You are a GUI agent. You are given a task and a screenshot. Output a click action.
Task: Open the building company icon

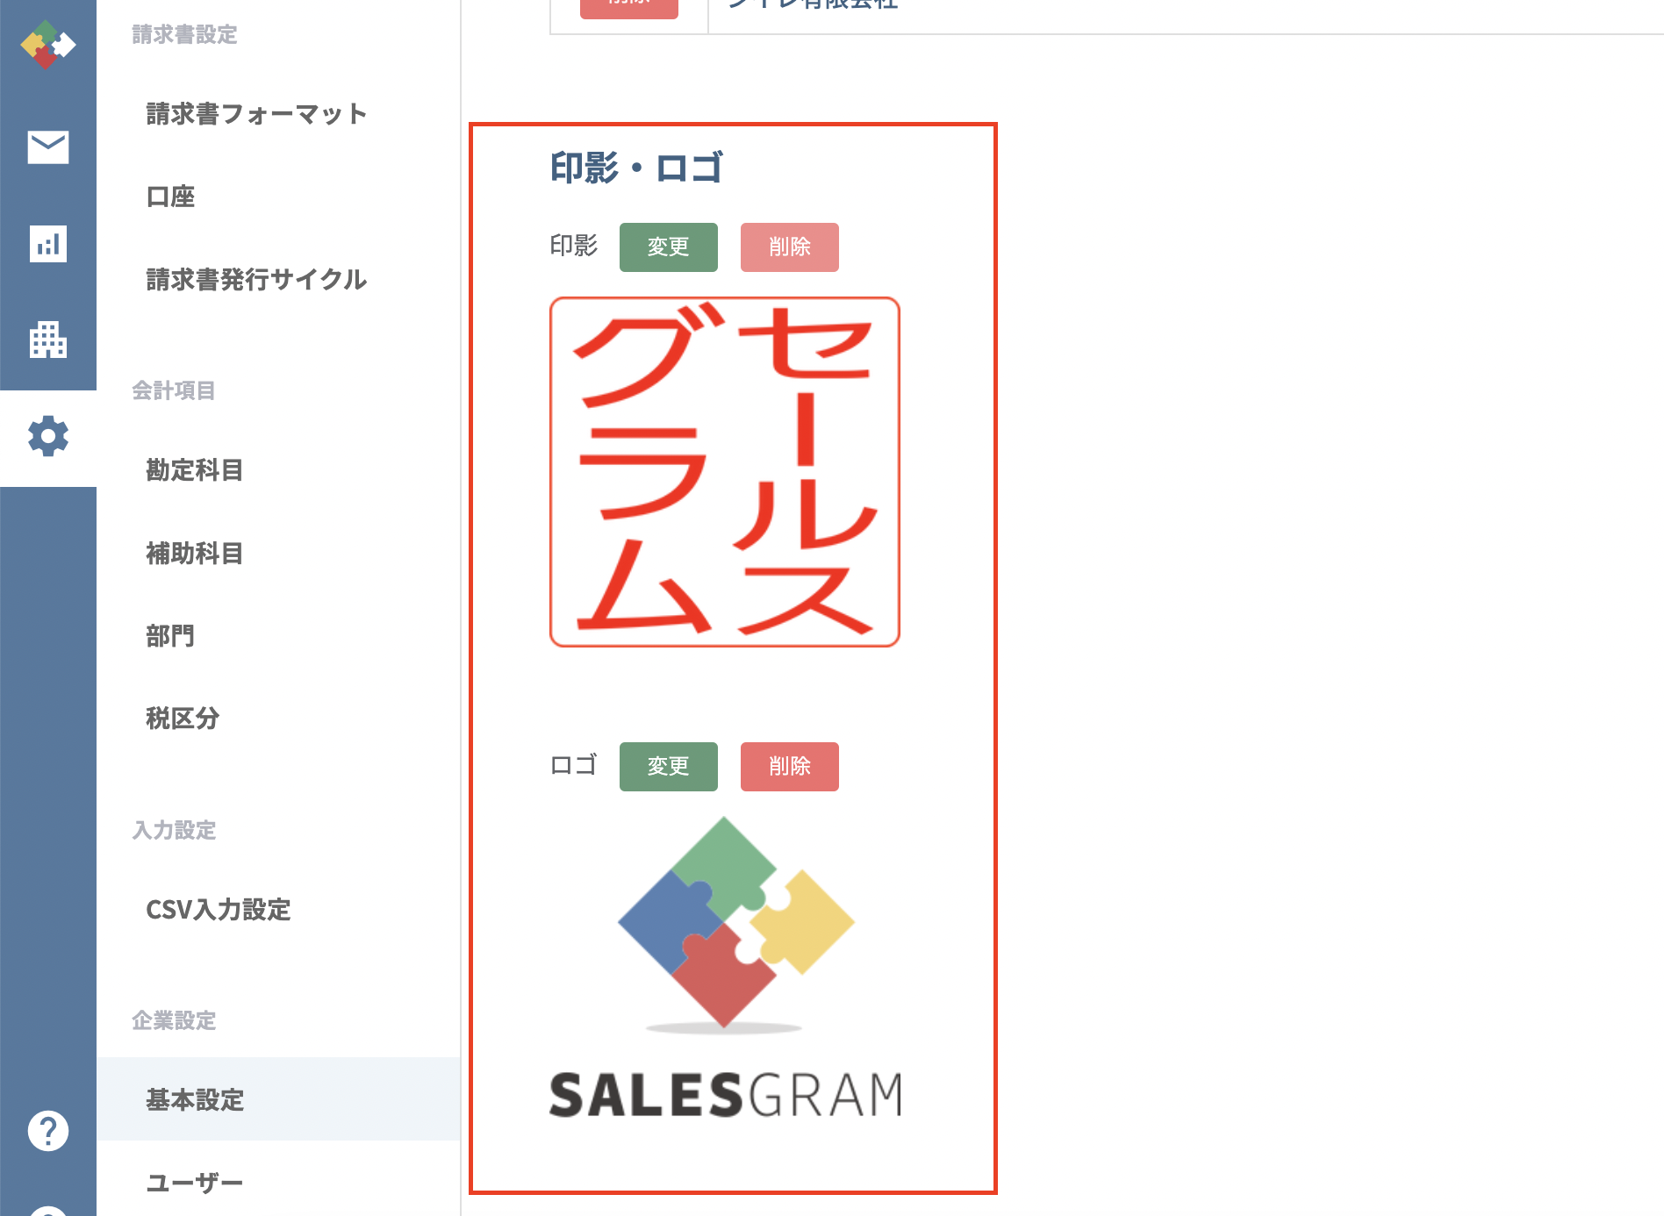tap(48, 340)
